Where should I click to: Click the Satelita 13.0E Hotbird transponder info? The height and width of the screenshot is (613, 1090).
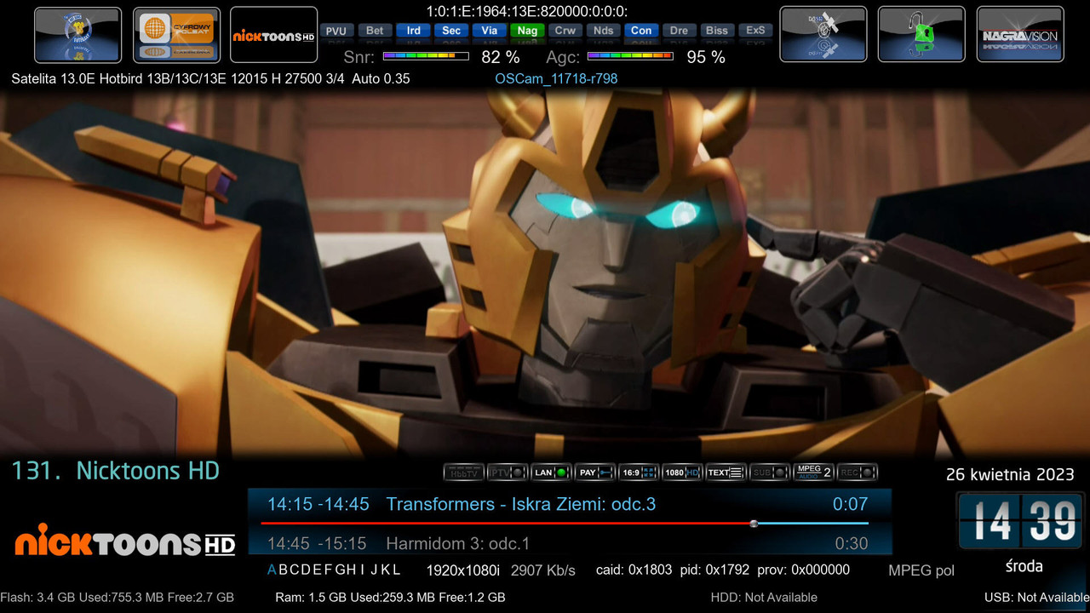(x=210, y=78)
